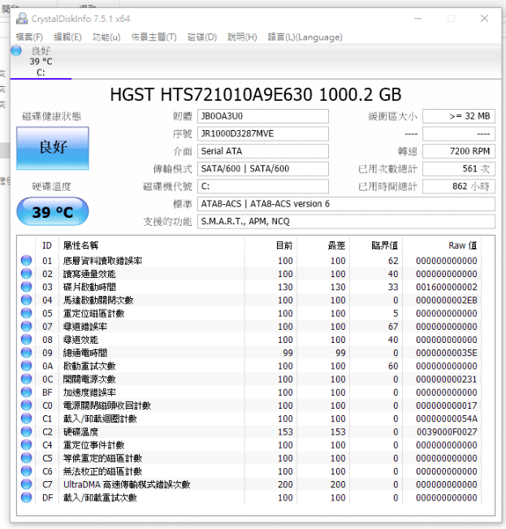This screenshot has height=529, width=506.
Task: Click the S.M.A.R.T., APM, NCQ features field
Action: (346, 221)
